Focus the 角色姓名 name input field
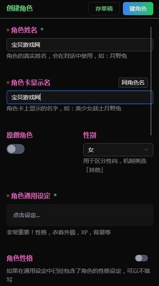The image size is (159, 286). coord(80,45)
